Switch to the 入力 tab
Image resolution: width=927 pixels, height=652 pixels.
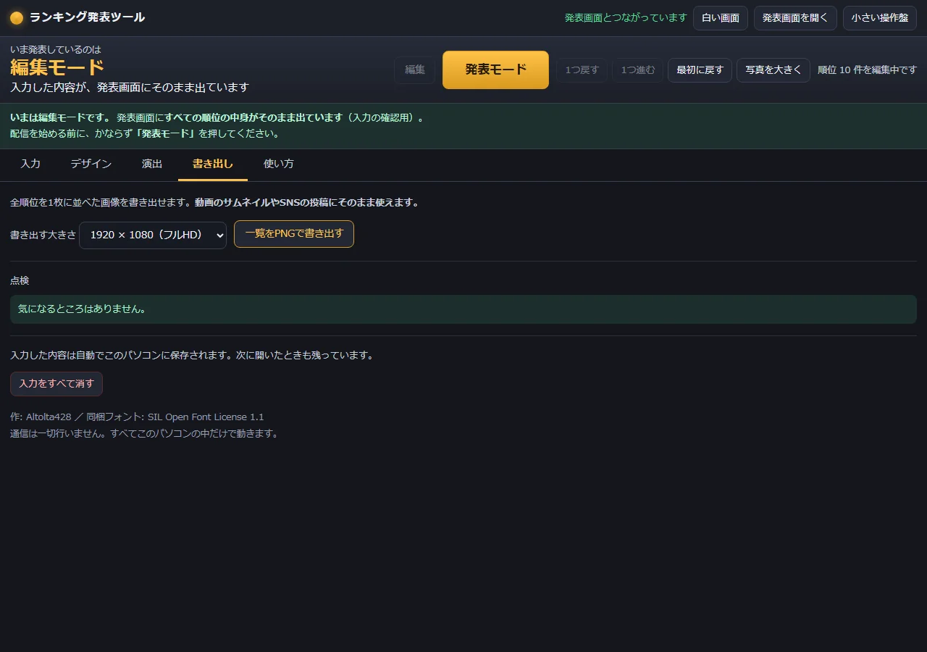30,164
